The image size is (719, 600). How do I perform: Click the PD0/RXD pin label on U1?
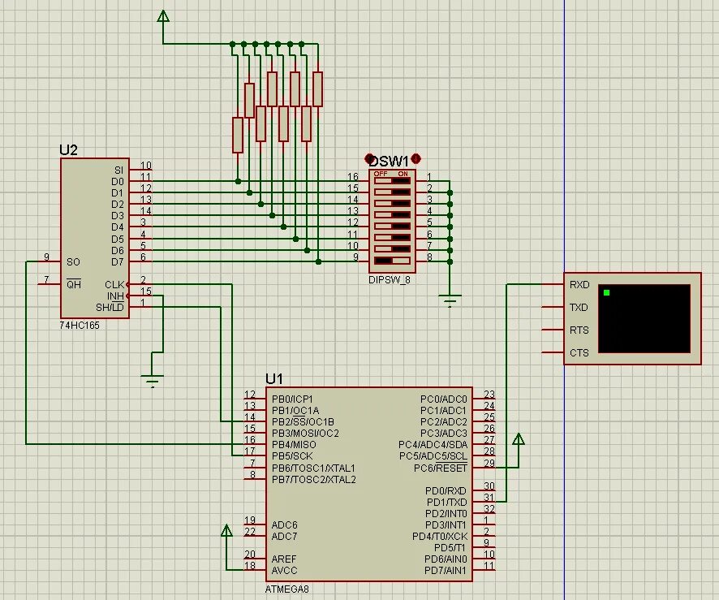point(446,491)
